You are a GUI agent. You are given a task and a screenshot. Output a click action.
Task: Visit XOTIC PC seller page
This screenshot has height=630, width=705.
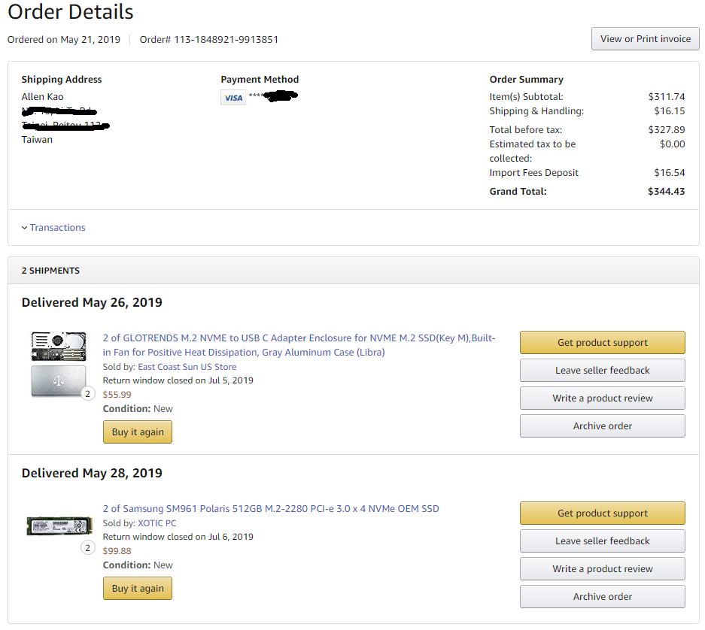coord(156,523)
